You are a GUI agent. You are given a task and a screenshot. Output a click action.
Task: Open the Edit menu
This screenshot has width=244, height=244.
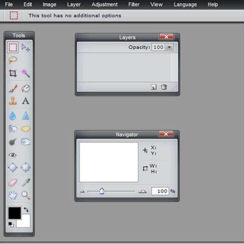coord(28,4)
